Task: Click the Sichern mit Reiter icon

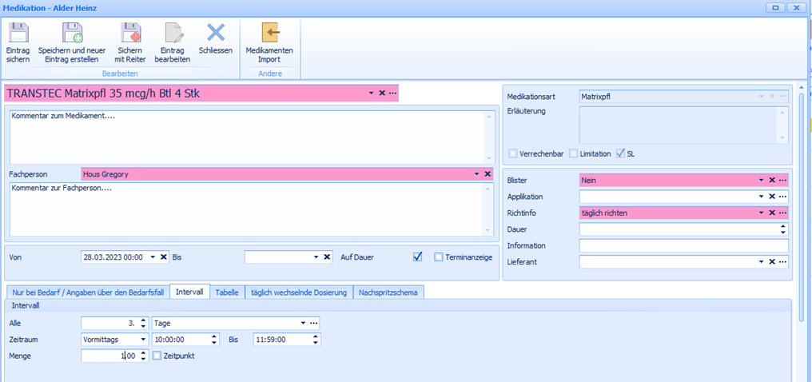Action: point(130,34)
